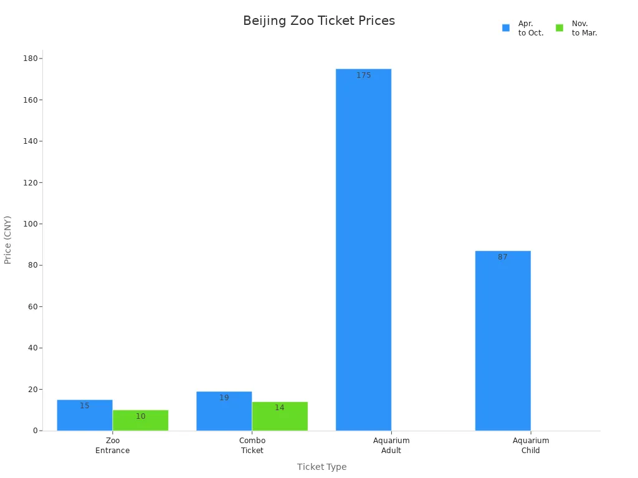Toggle the Nov. to Mar. legend label
The image size is (638, 478).
pos(584,28)
